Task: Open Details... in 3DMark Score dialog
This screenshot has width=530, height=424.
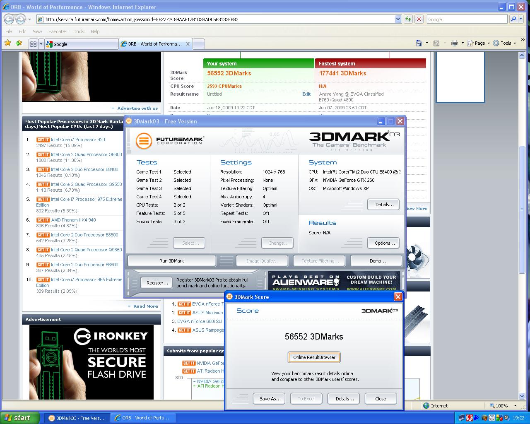Action: coord(344,399)
